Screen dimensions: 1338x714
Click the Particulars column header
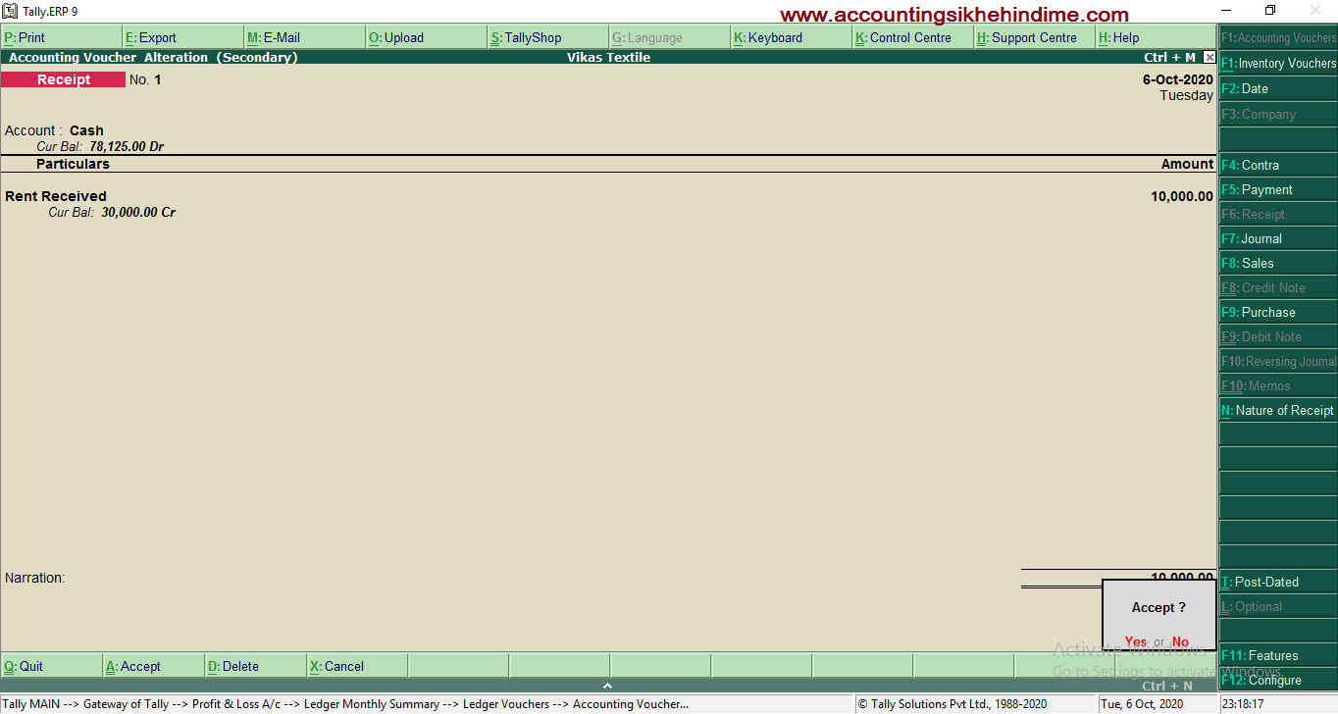point(73,164)
